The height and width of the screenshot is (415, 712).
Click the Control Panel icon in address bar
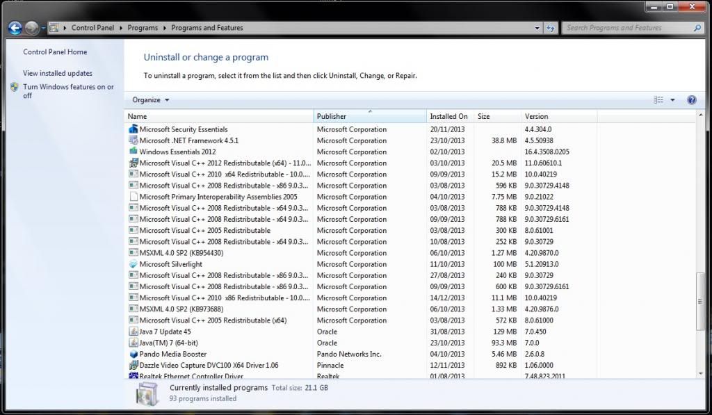click(x=54, y=28)
